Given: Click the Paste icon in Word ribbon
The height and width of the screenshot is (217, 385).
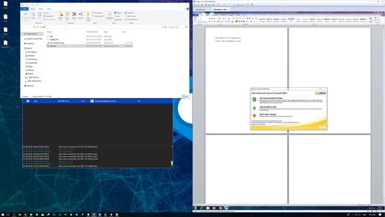Looking at the screenshot, I should pos(196,19).
